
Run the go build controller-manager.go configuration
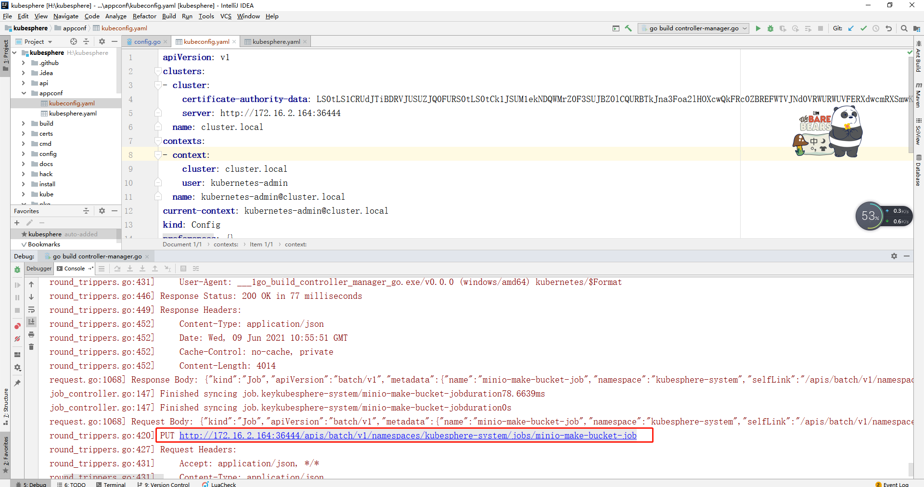click(758, 28)
